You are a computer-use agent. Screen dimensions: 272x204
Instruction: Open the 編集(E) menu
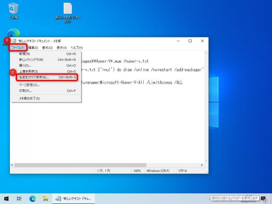tap(34, 48)
